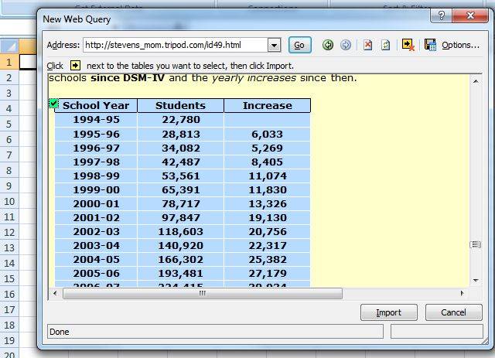Select Excel row header 12
The image size is (495, 358).
click(x=9, y=233)
